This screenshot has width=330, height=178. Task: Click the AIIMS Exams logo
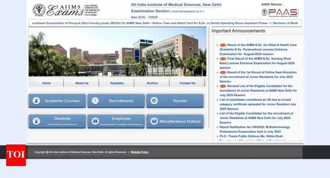[66, 10]
